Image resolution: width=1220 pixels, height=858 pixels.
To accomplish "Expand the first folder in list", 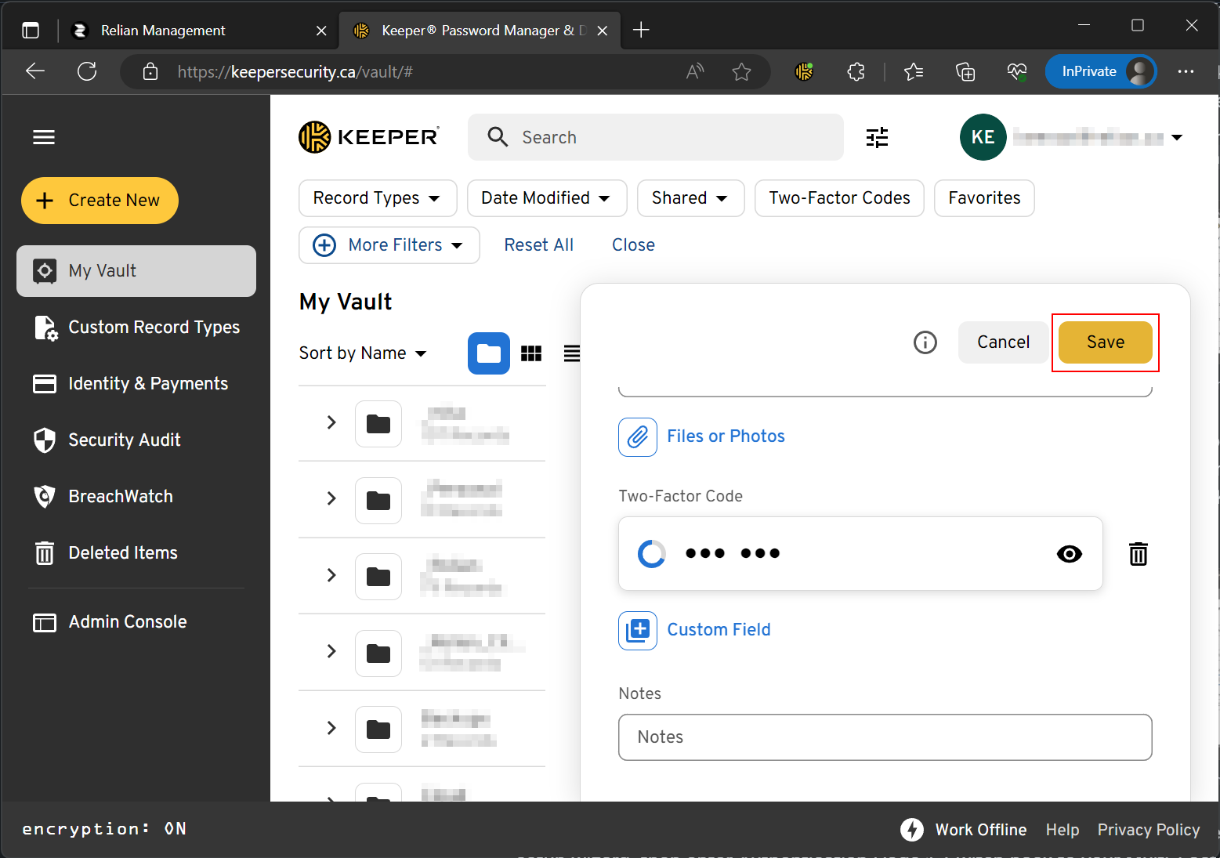I will pos(331,423).
